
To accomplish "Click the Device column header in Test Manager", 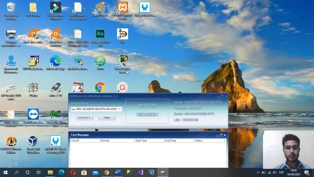I will pos(117,141).
